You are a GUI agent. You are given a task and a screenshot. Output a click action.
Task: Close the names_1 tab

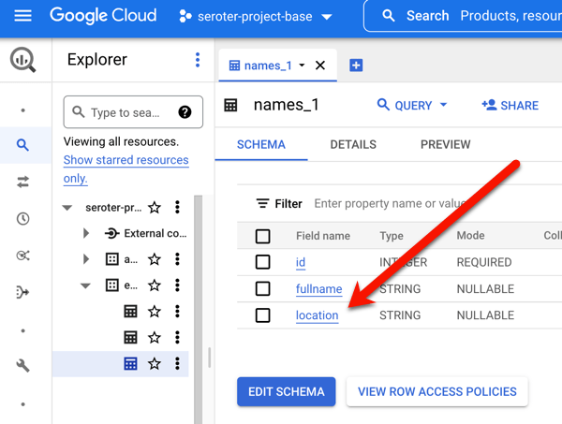[x=320, y=66]
